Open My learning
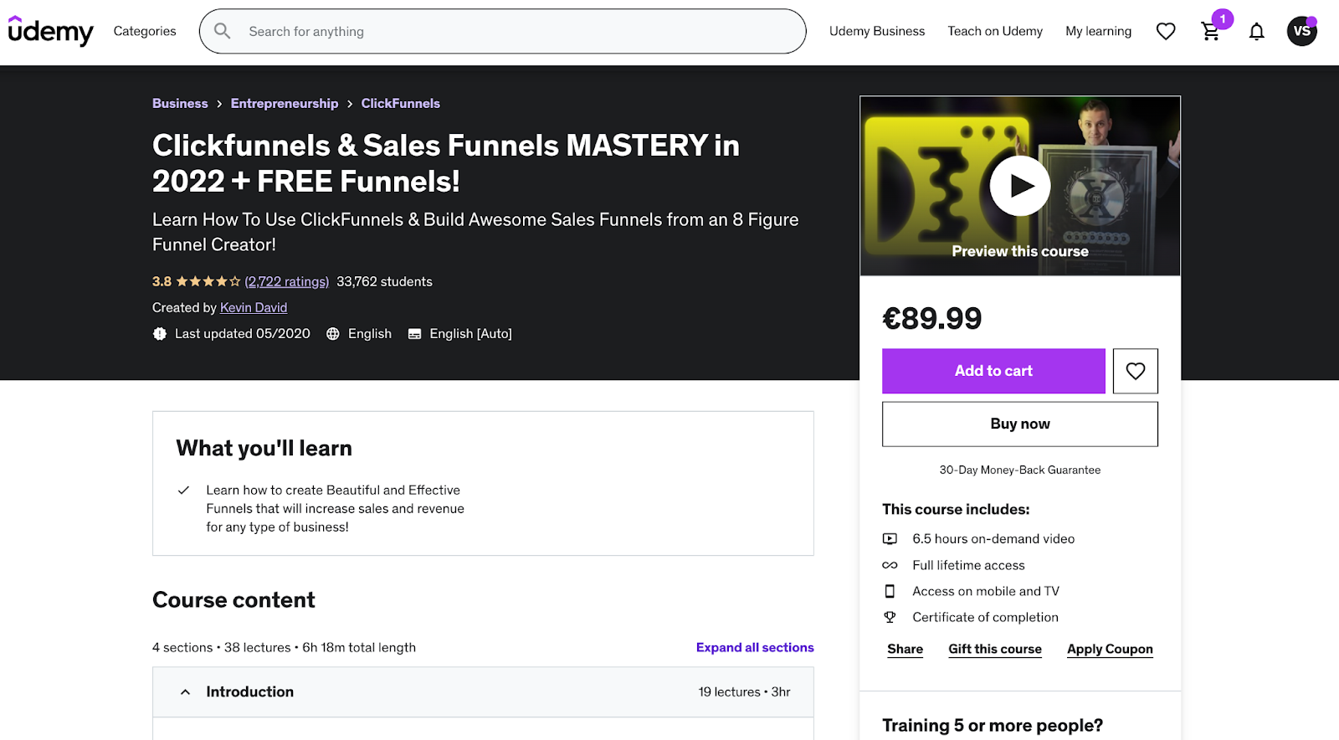 click(x=1098, y=31)
